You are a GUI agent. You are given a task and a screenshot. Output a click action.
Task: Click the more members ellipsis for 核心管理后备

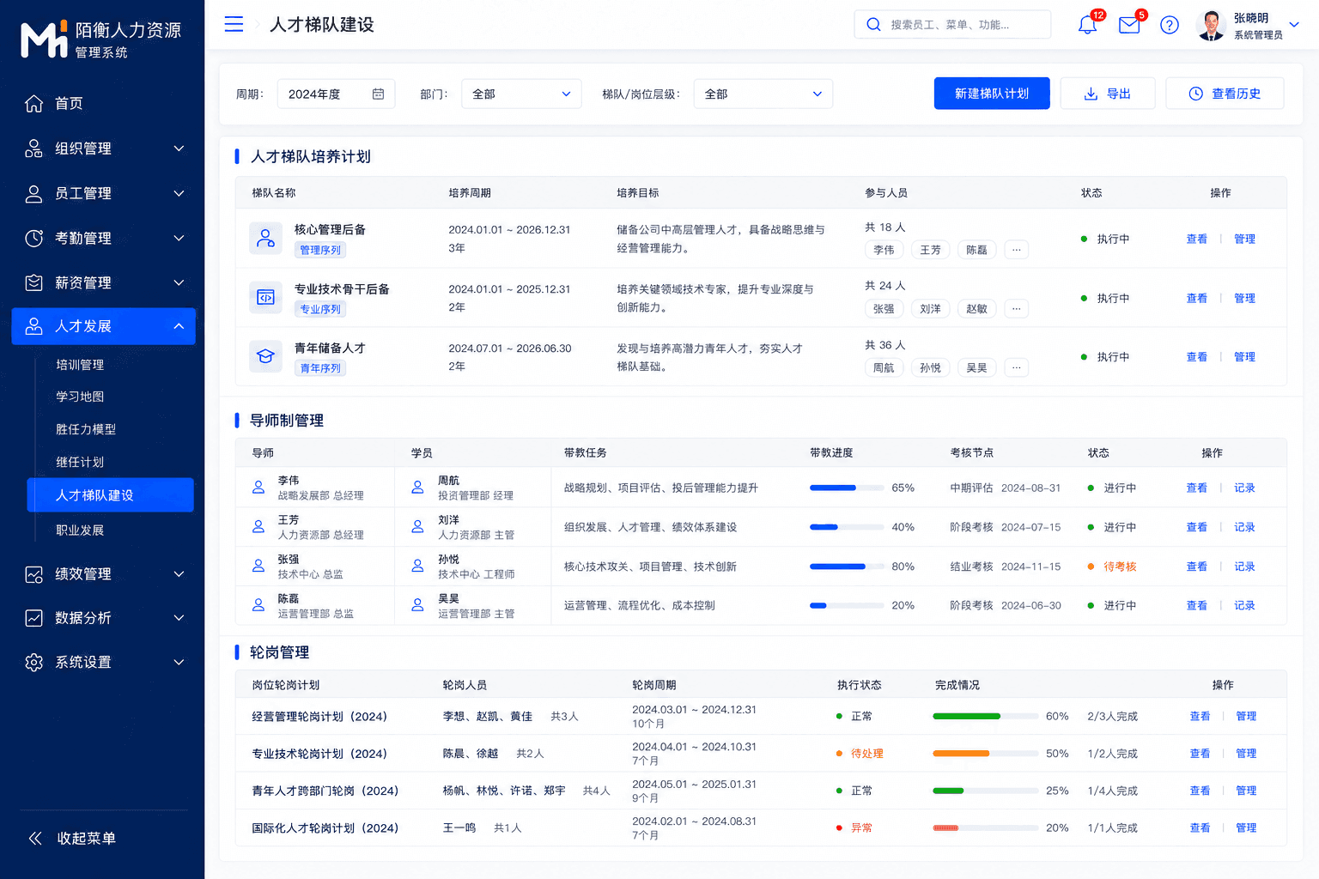(x=1016, y=250)
